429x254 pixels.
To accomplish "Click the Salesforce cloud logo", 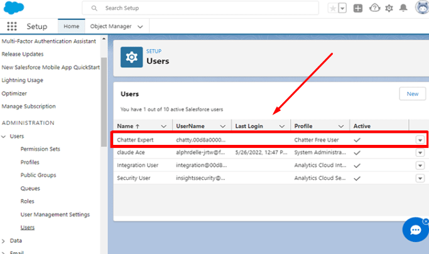I will (x=13, y=8).
